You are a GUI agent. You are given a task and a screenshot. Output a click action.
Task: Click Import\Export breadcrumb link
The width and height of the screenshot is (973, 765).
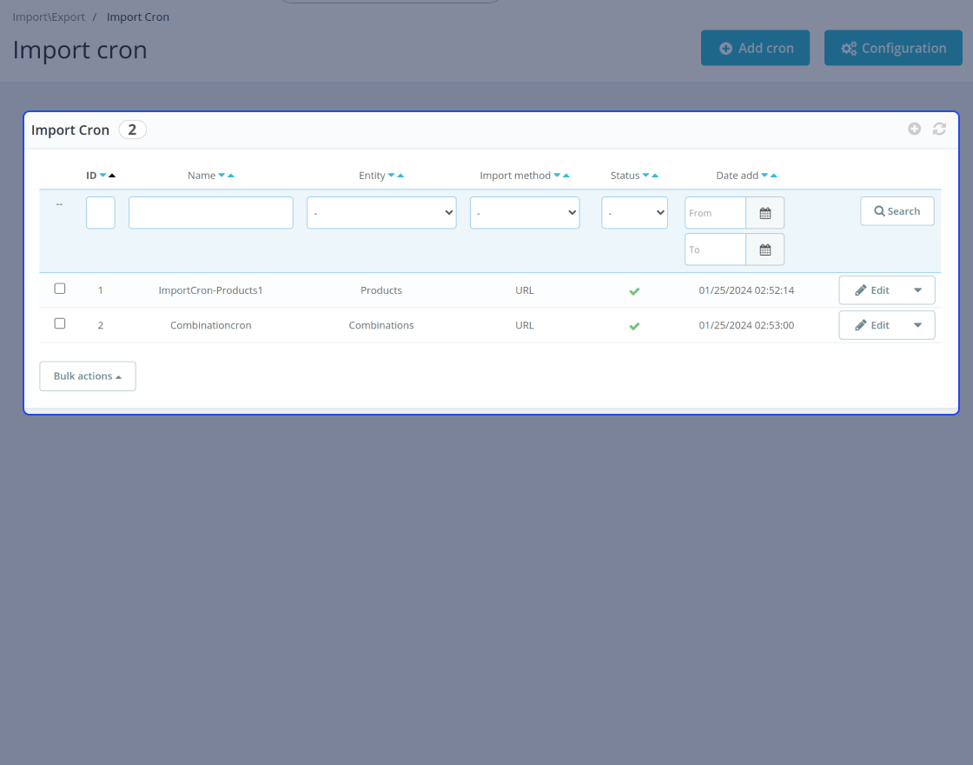click(49, 17)
